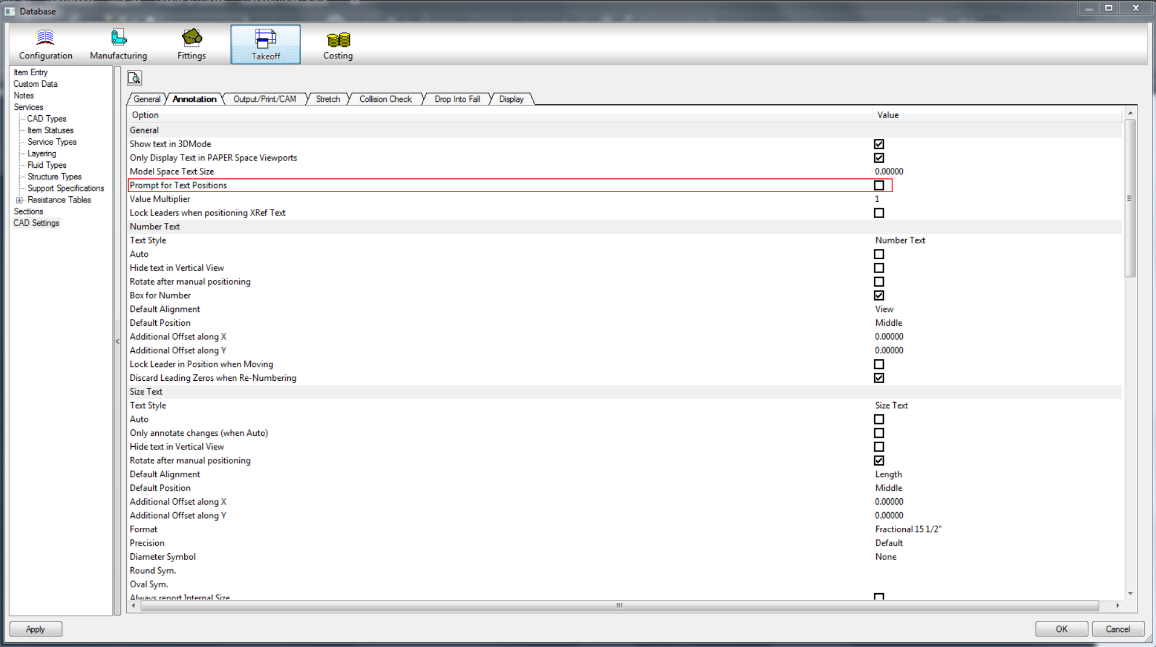This screenshot has height=647, width=1156.
Task: Expand the Resistance Tables tree node
Action: click(19, 200)
